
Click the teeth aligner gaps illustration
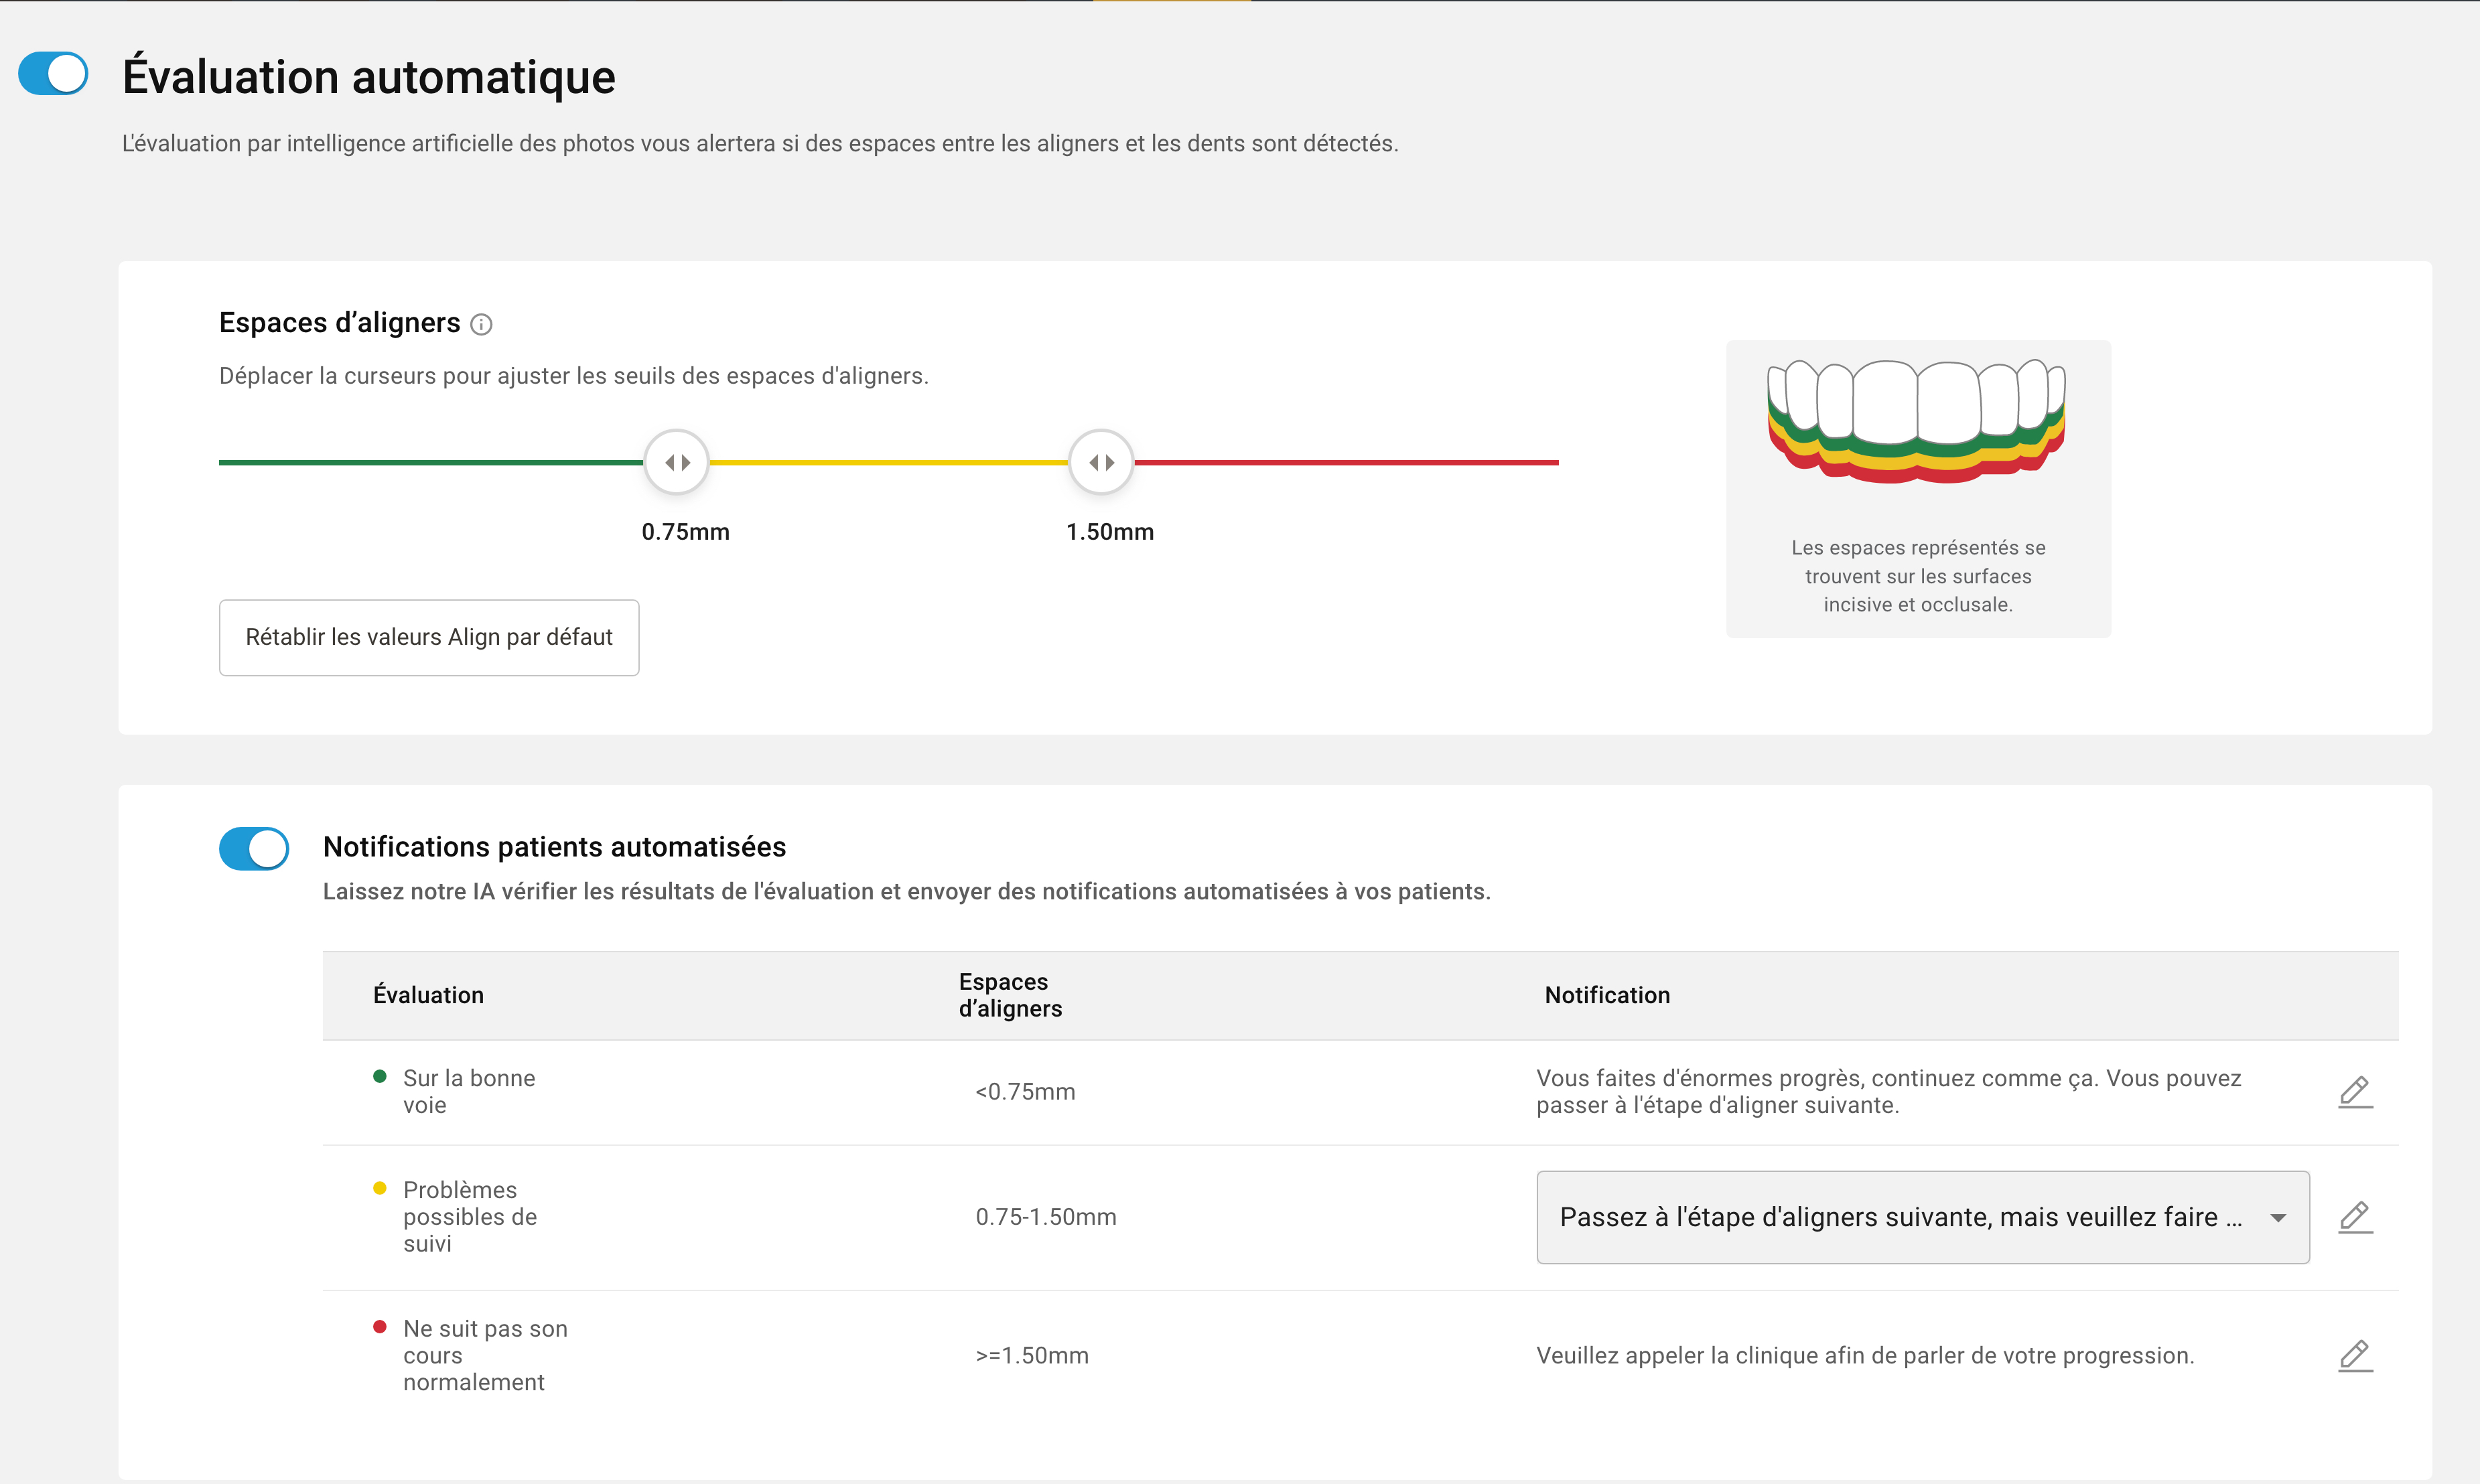(x=1917, y=422)
